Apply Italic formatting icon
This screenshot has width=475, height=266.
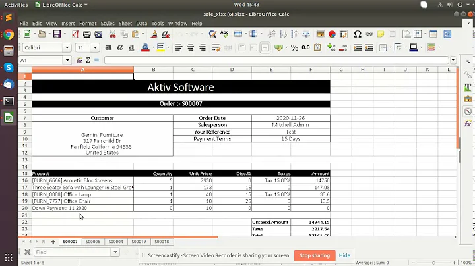point(120,47)
